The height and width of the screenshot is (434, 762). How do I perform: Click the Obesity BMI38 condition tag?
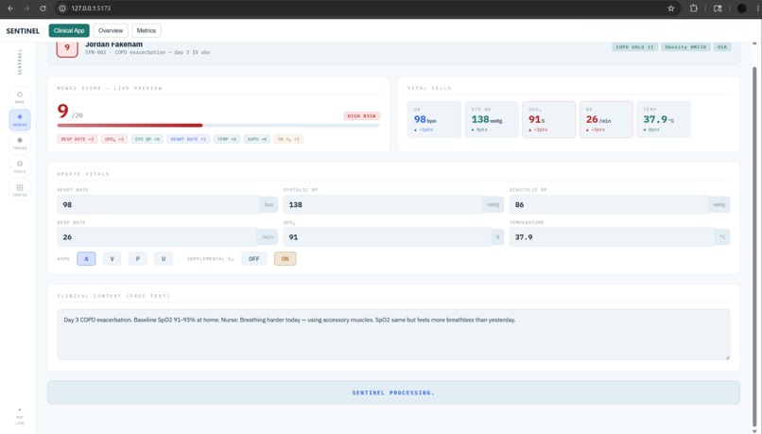pyautogui.click(x=685, y=47)
